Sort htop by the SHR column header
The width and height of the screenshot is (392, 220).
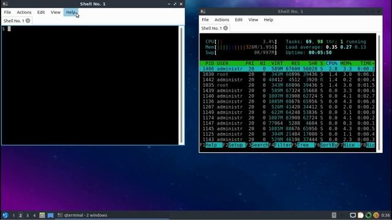(313, 64)
